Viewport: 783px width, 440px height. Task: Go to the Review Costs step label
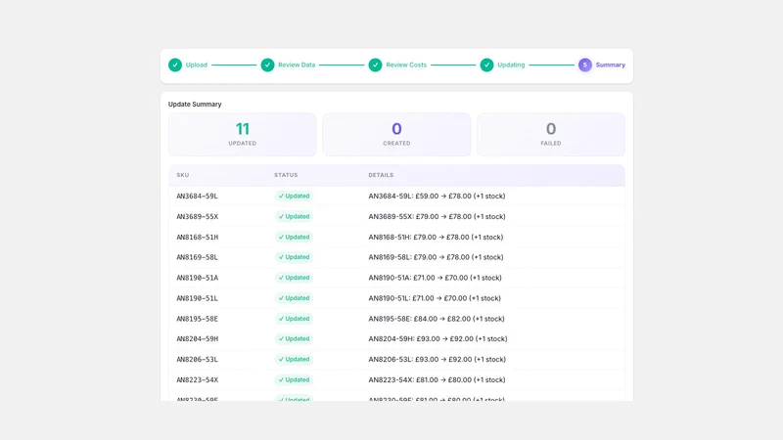click(x=406, y=65)
